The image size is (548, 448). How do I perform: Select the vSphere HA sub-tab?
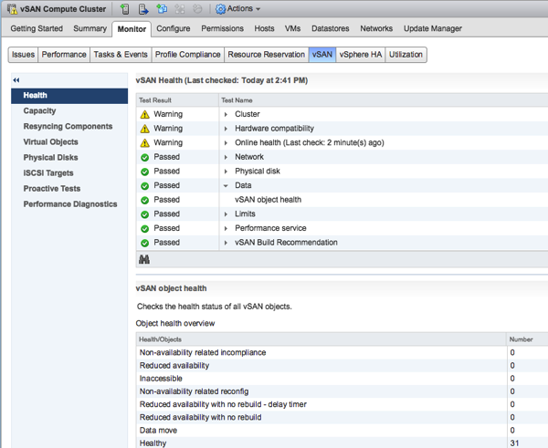361,55
